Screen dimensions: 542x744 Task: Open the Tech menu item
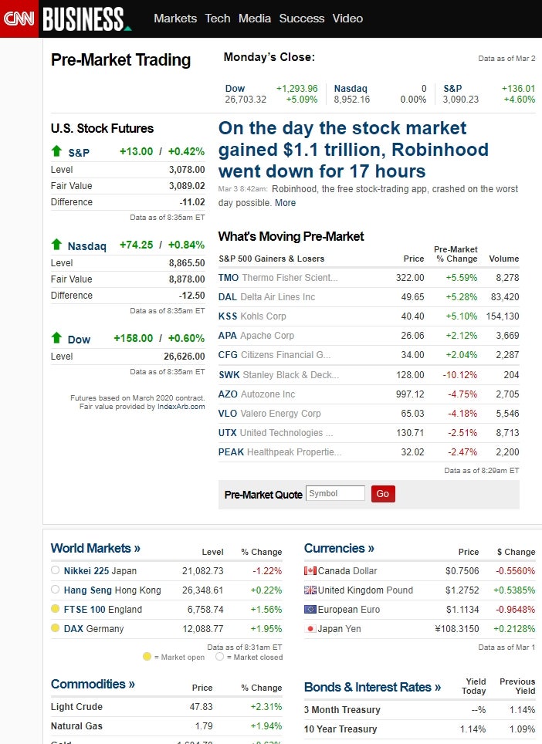pyautogui.click(x=218, y=19)
